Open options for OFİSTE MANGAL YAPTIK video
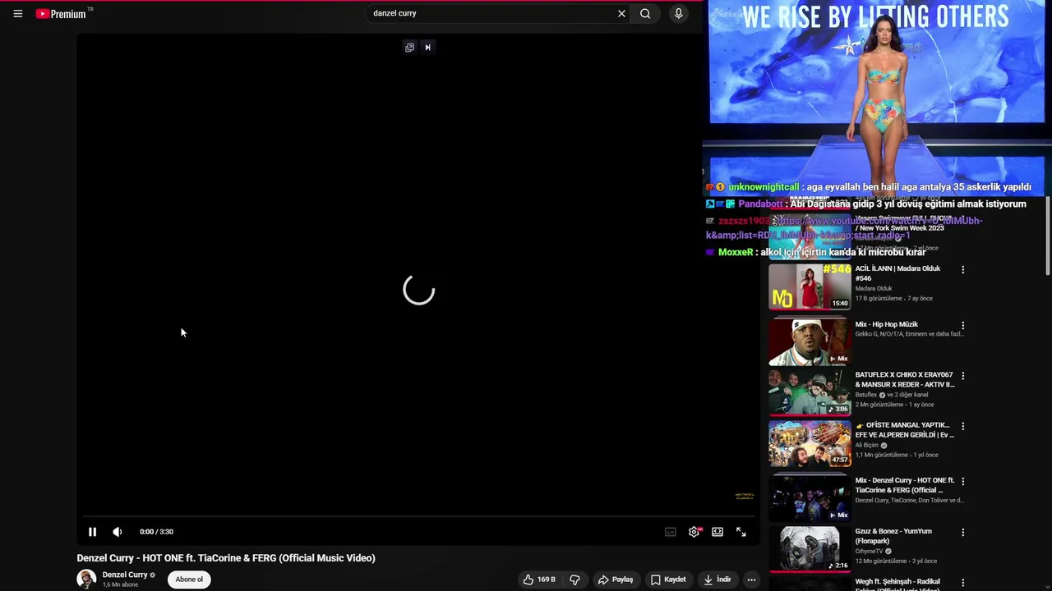 (963, 426)
